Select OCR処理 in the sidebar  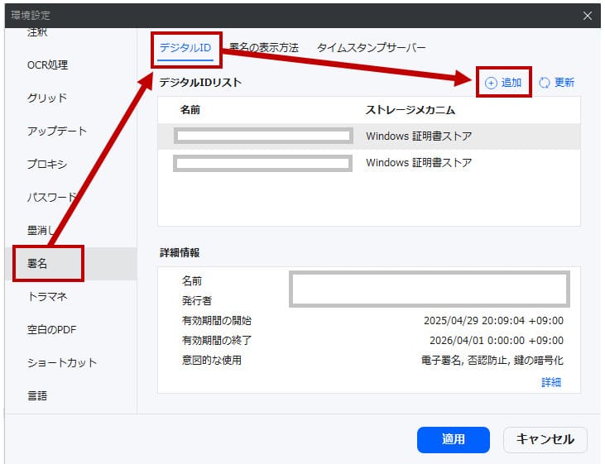(47, 65)
